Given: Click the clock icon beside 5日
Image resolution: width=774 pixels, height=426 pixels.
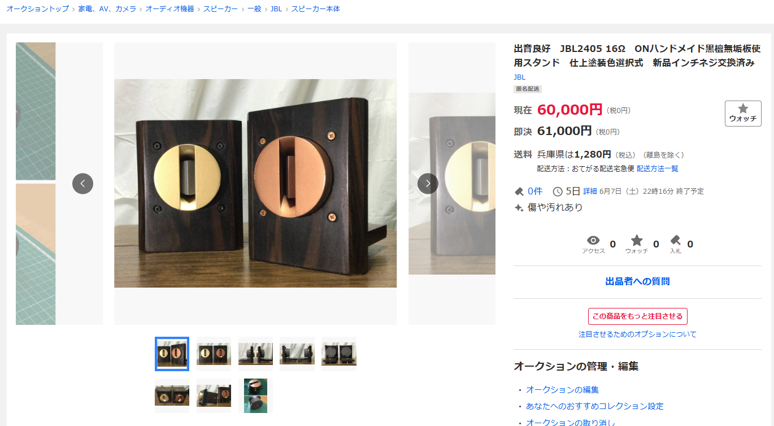Looking at the screenshot, I should click(x=557, y=191).
